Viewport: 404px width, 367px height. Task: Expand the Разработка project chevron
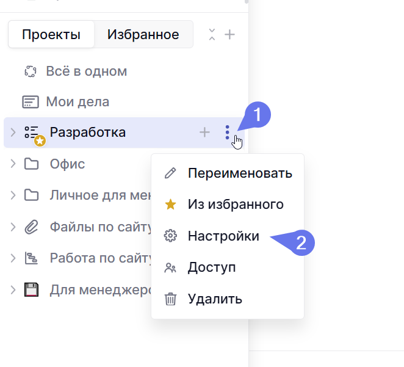[13, 132]
